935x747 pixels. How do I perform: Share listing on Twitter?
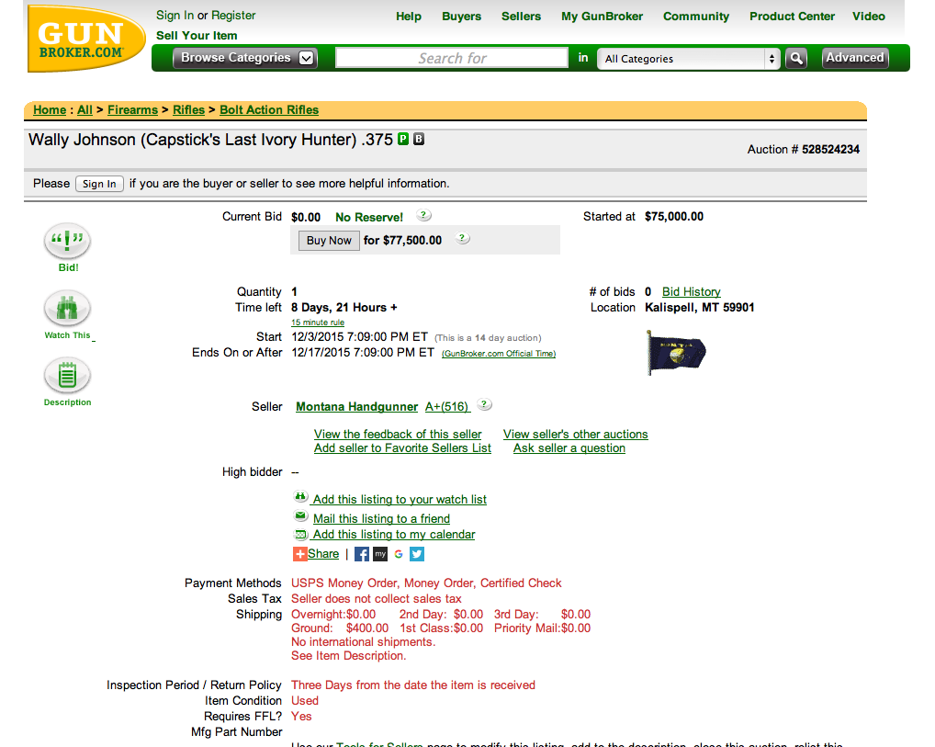tap(417, 554)
